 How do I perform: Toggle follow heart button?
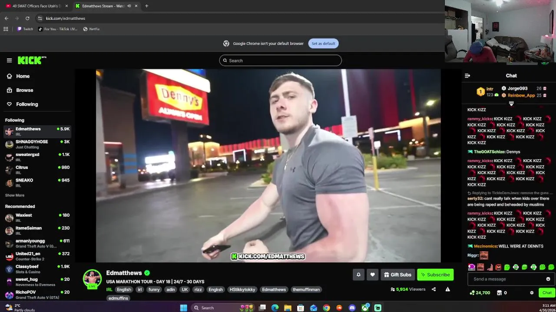372,274
